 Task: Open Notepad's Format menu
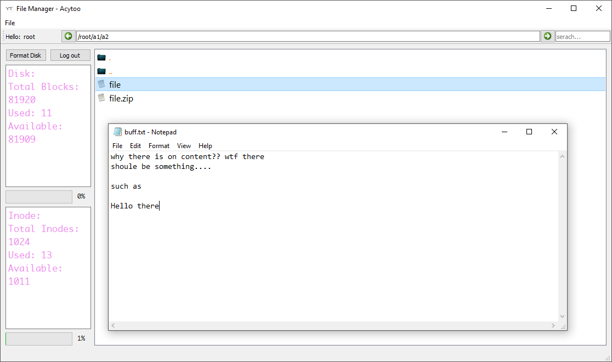[158, 145]
